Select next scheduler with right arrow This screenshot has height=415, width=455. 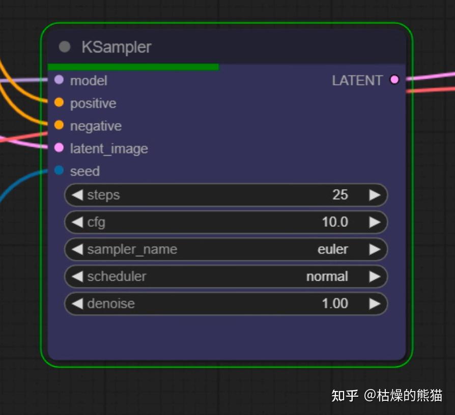point(375,277)
